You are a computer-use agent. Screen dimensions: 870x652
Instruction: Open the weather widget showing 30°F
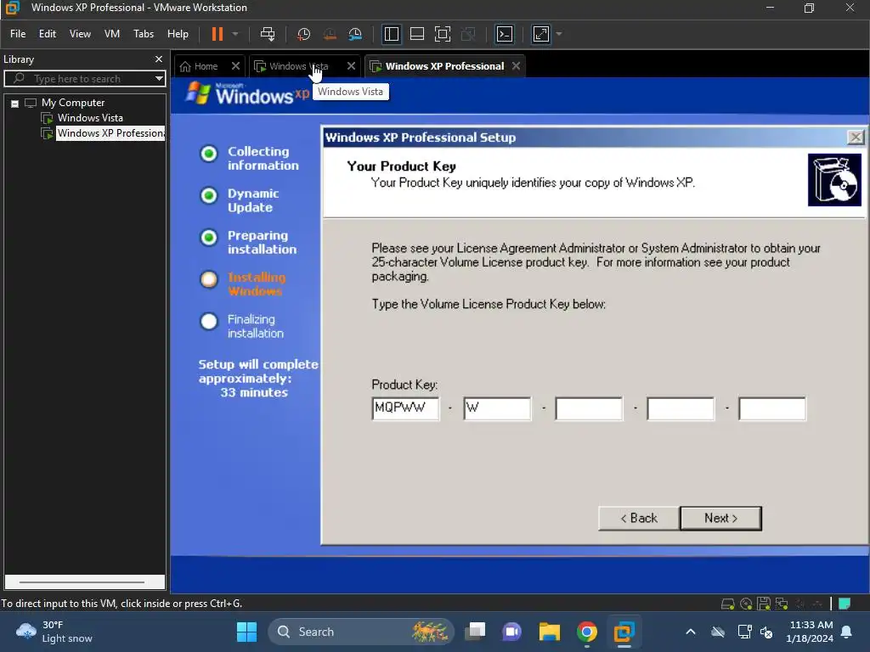(54, 632)
